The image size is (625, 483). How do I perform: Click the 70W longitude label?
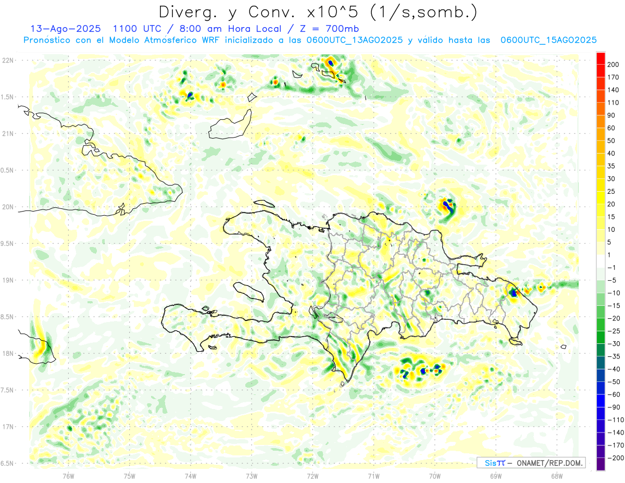point(434,476)
